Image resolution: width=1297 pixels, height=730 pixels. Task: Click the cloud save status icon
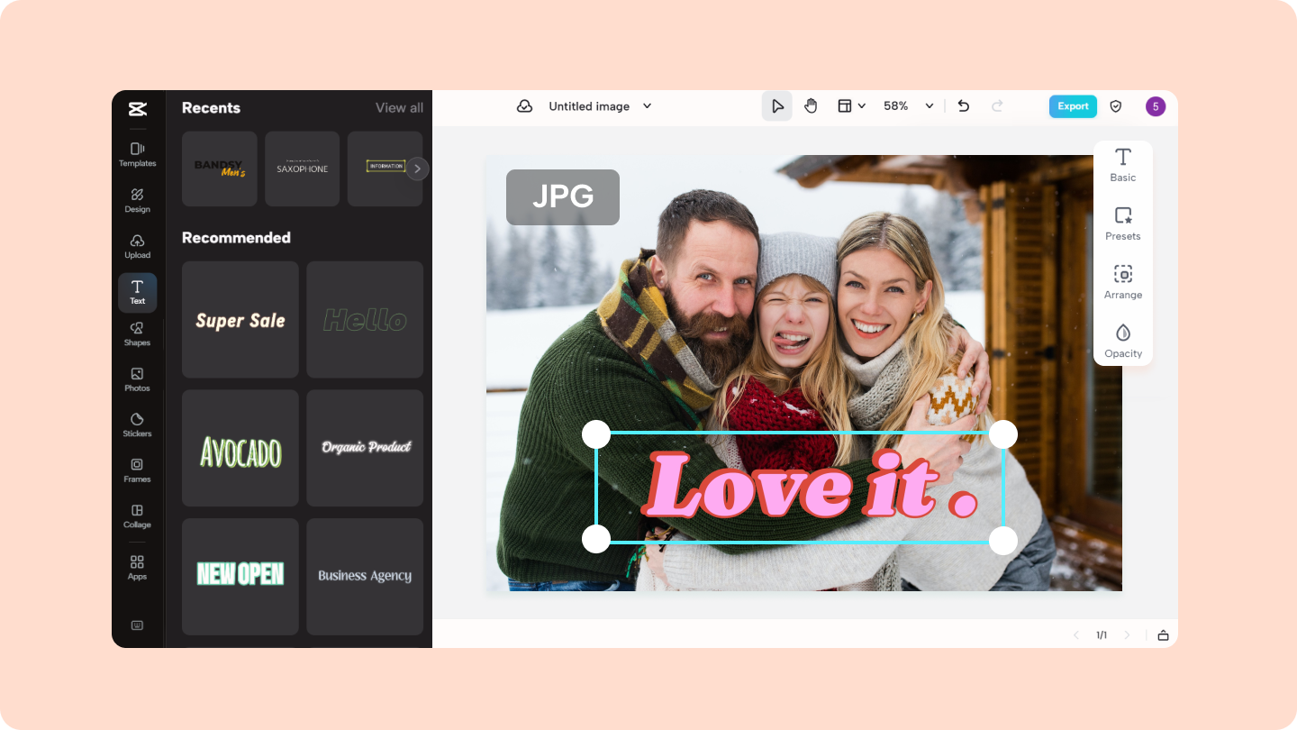(524, 106)
